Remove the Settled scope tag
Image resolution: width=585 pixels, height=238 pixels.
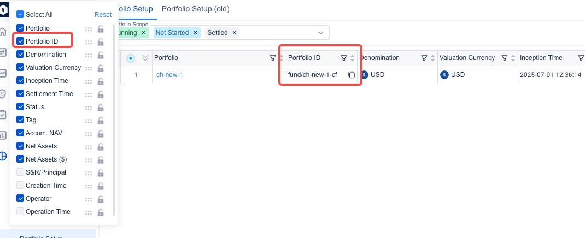[x=234, y=33]
